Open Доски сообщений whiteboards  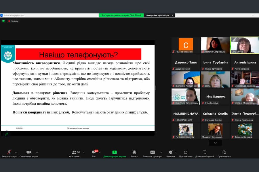(204, 152)
